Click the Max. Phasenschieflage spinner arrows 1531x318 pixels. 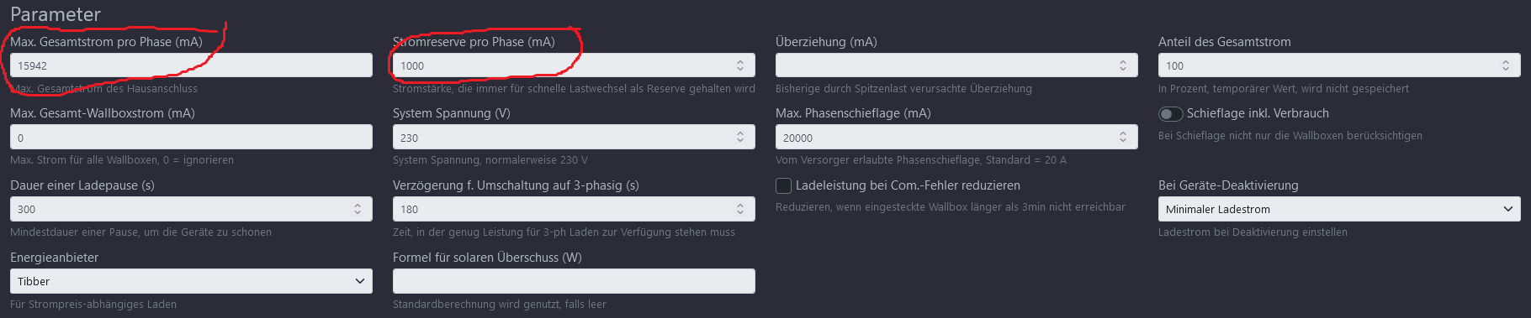[1123, 137]
